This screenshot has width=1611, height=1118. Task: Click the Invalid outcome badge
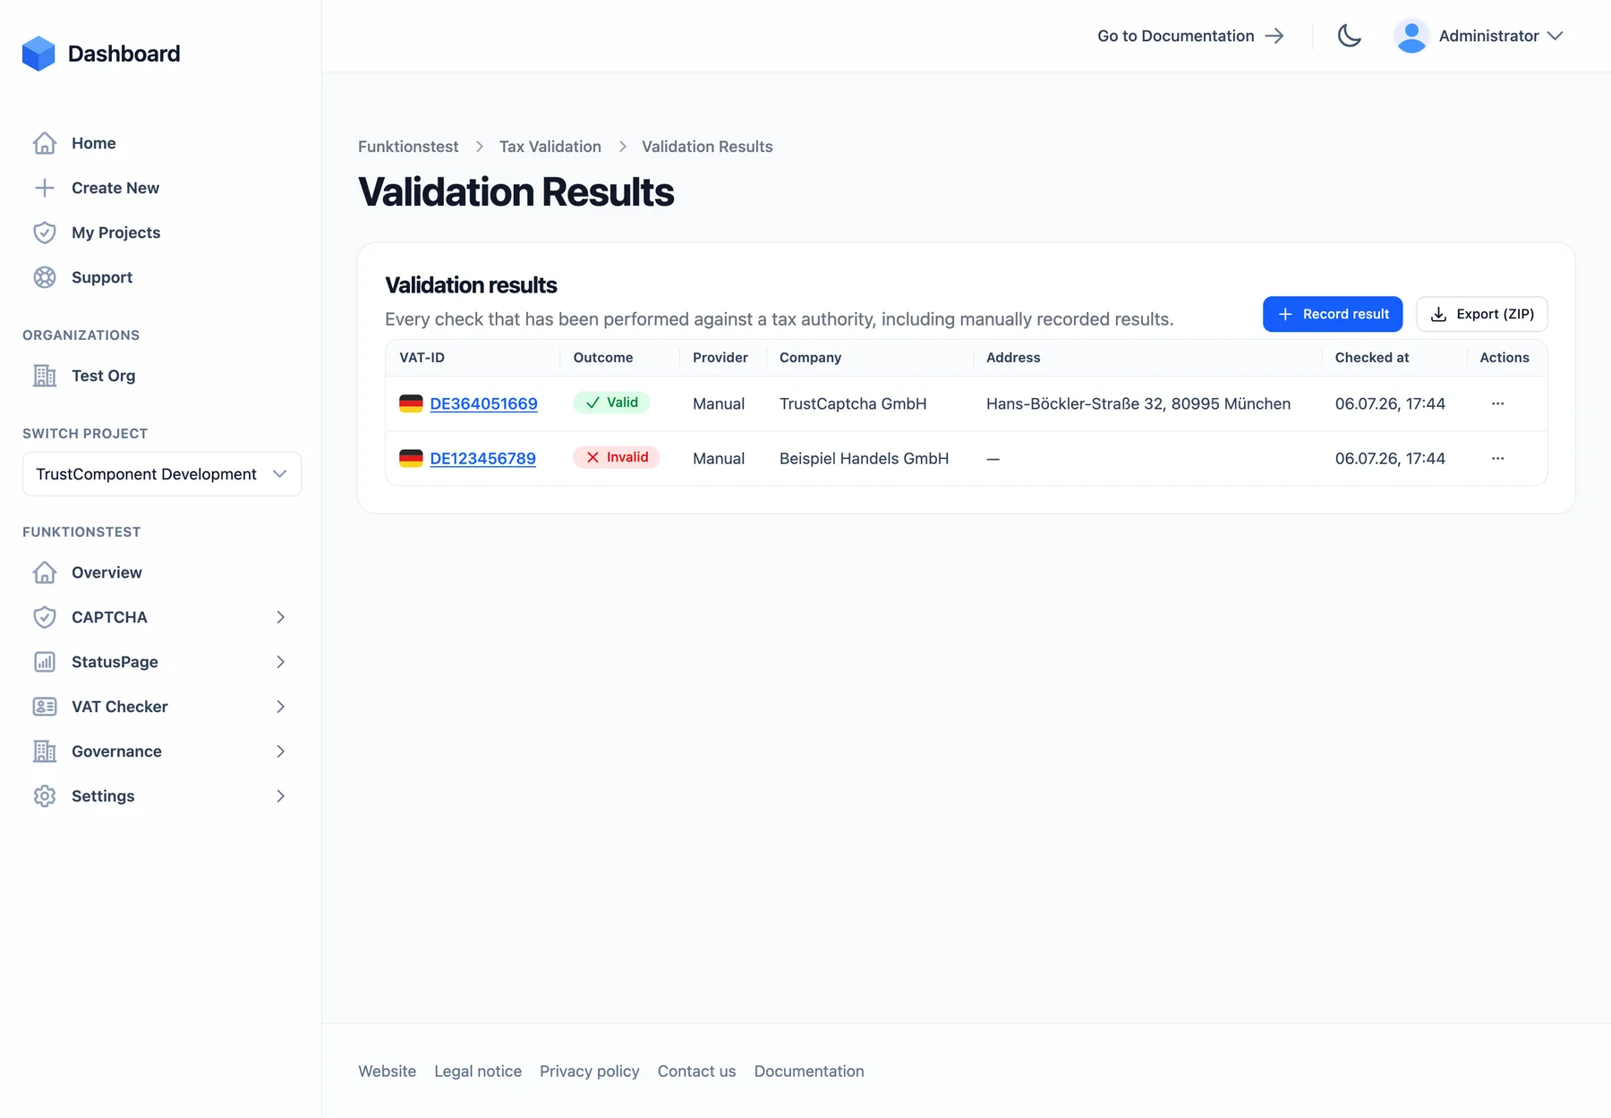click(617, 457)
